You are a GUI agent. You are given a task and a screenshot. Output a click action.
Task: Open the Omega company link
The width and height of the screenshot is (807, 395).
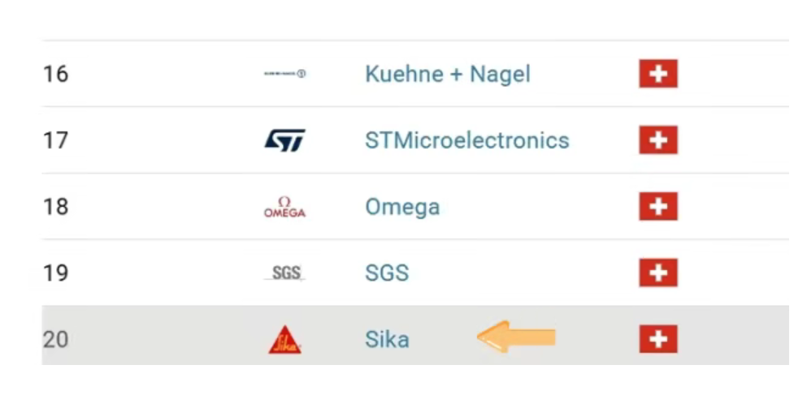pyautogui.click(x=402, y=207)
